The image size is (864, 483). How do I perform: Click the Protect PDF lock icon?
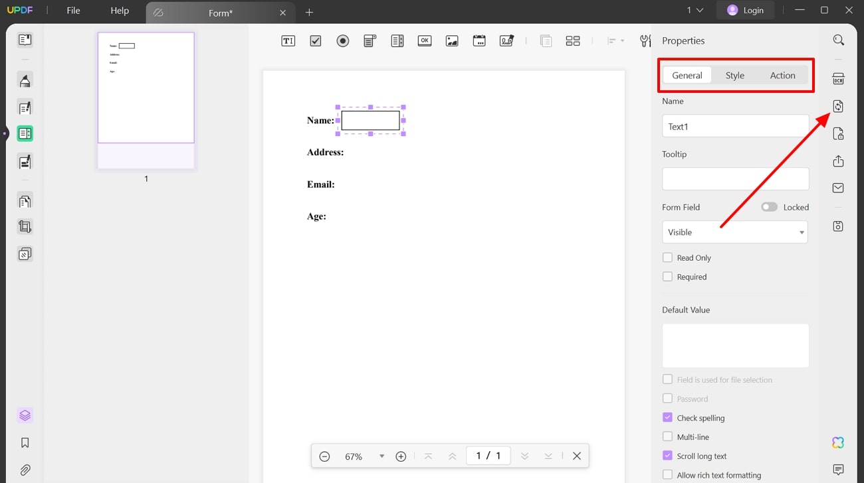click(839, 134)
